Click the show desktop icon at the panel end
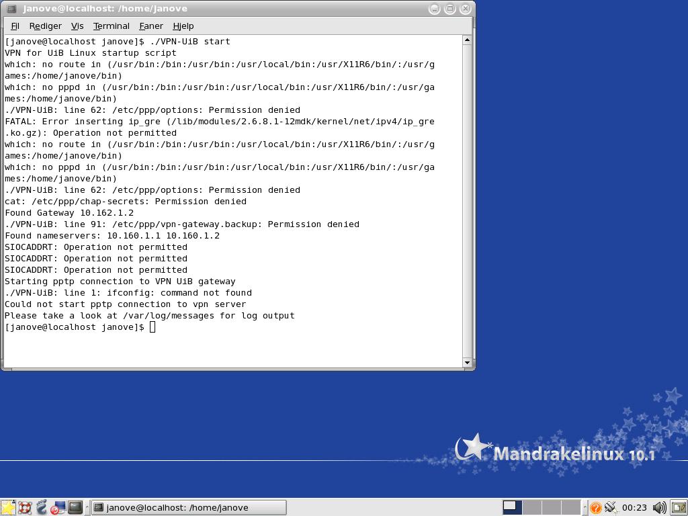Screen dimensions: 688x516 (679, 508)
